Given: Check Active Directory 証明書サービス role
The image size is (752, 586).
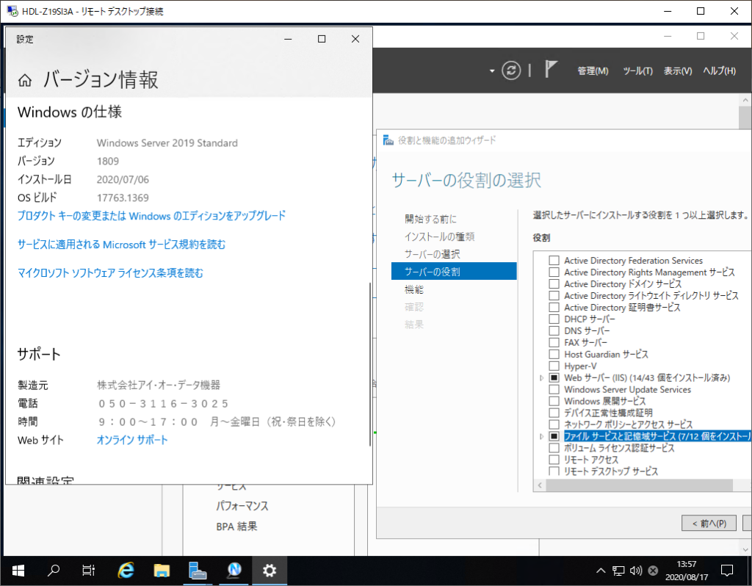Looking at the screenshot, I should pyautogui.click(x=554, y=308).
